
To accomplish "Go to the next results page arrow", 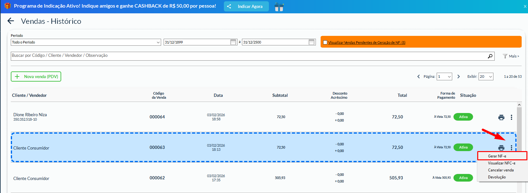I will tap(459, 77).
